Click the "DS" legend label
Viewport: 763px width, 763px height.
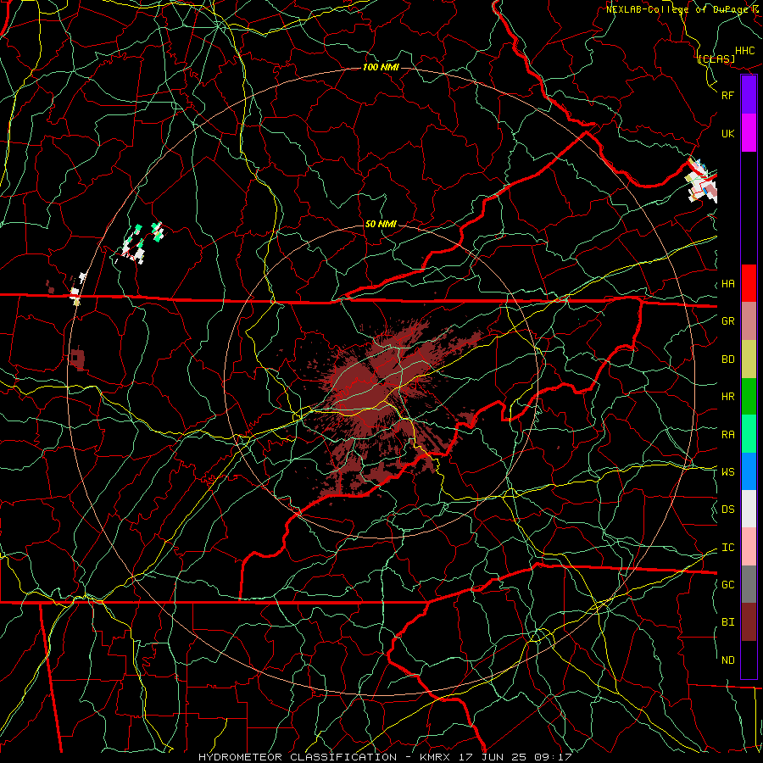(x=727, y=510)
